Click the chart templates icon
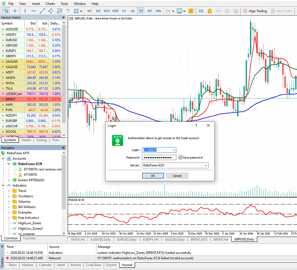This screenshot has height=270, width=297. 179,11
